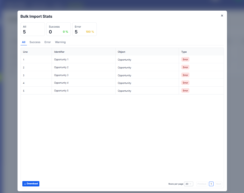Click the Identifier column header
This screenshot has height=193, width=244.
59,52
